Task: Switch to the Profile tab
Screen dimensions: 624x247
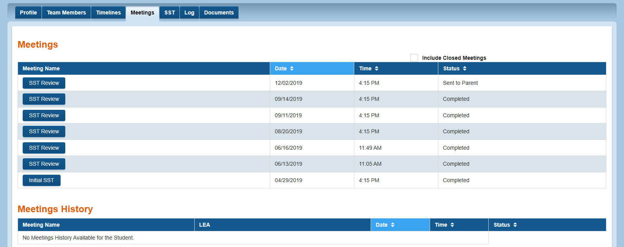Action: (x=29, y=13)
